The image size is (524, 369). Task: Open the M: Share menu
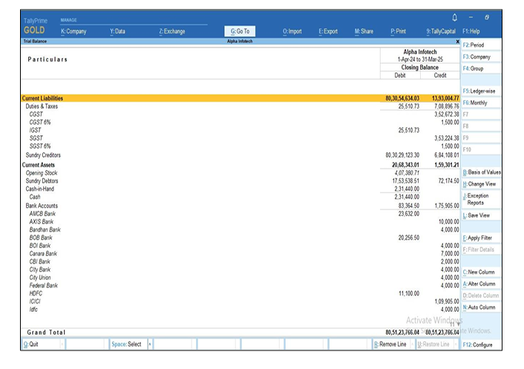[x=364, y=31]
